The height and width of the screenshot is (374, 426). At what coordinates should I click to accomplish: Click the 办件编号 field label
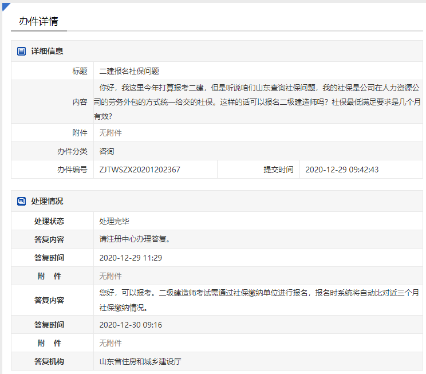point(72,170)
